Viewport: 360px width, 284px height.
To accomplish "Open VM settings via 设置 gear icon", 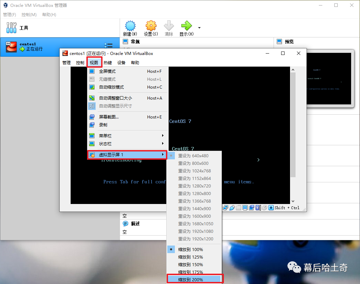I will point(151,27).
